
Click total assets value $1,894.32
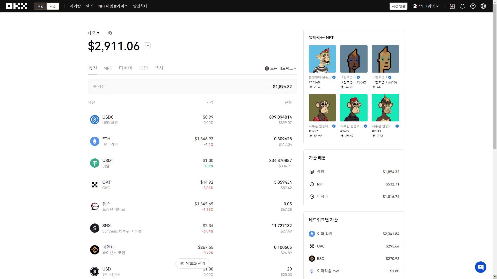click(x=282, y=87)
